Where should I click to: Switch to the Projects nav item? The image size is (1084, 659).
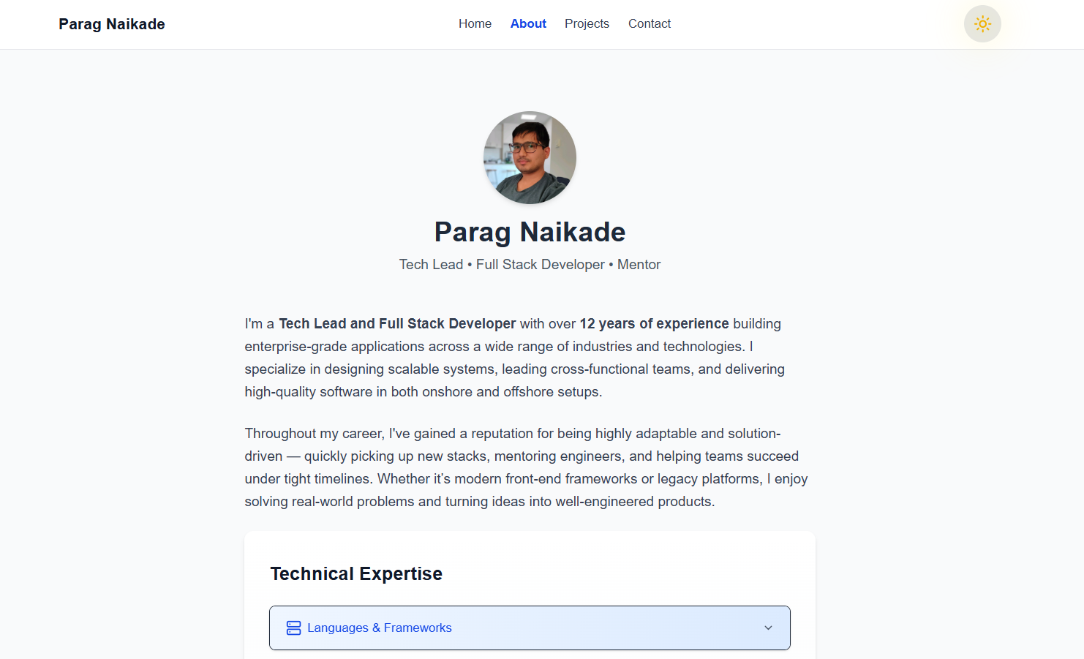pos(587,23)
